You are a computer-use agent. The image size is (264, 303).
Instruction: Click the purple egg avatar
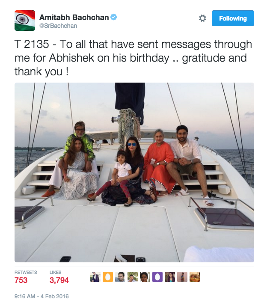(x=157, y=277)
